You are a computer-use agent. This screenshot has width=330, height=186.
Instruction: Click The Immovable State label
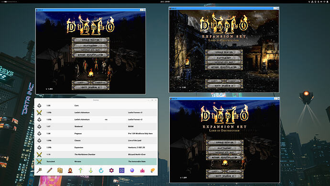click(137, 162)
